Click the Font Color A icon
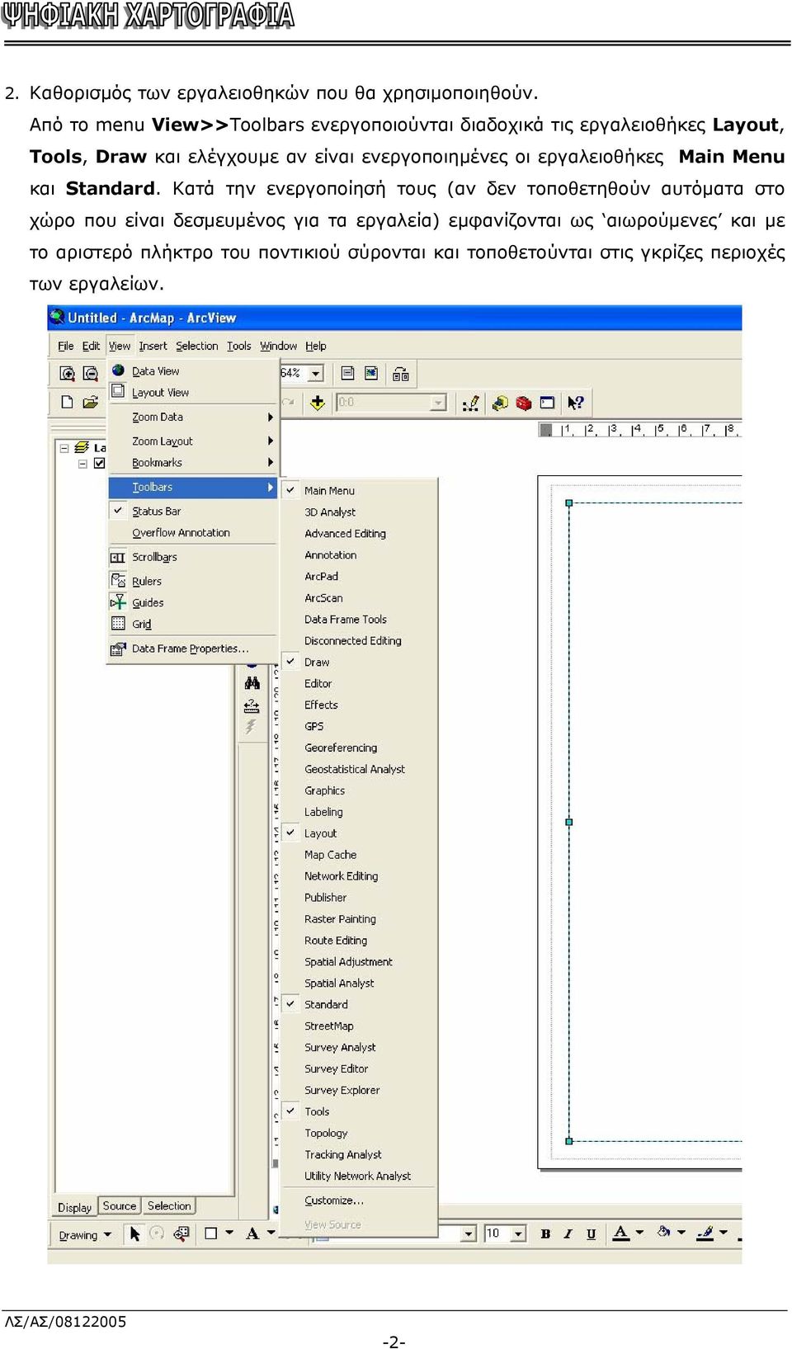 click(621, 1233)
